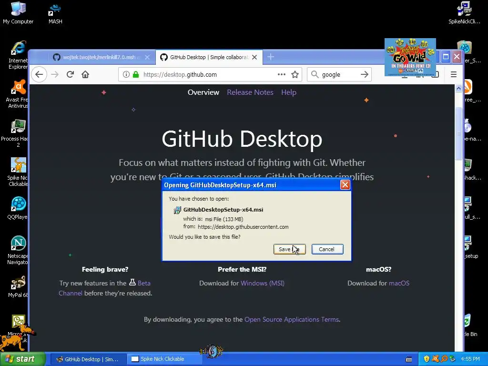Open the browser hamburger menu
This screenshot has width=488, height=366.
click(x=454, y=74)
